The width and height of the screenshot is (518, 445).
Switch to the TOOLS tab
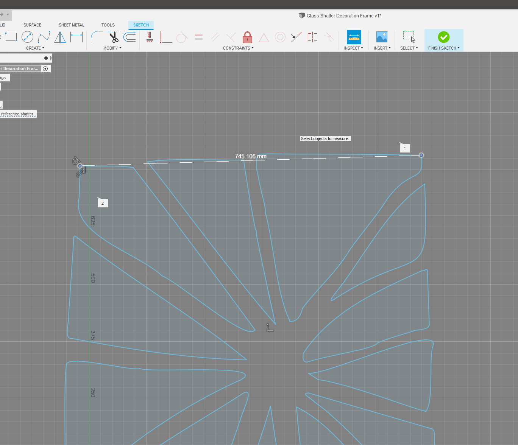point(108,25)
